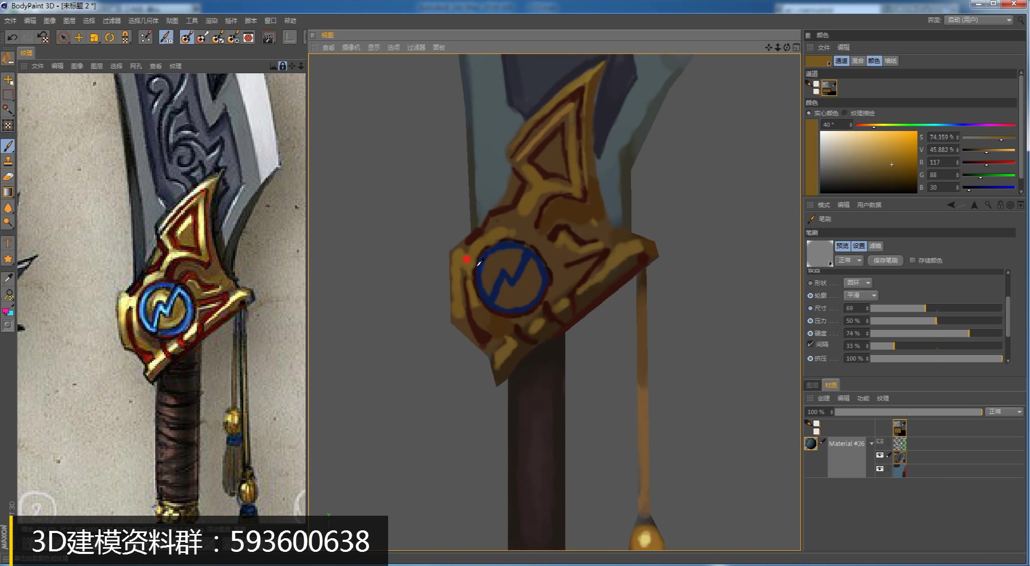Enable the 存储颜色 checkbox
The width and height of the screenshot is (1030, 566).
913,260
